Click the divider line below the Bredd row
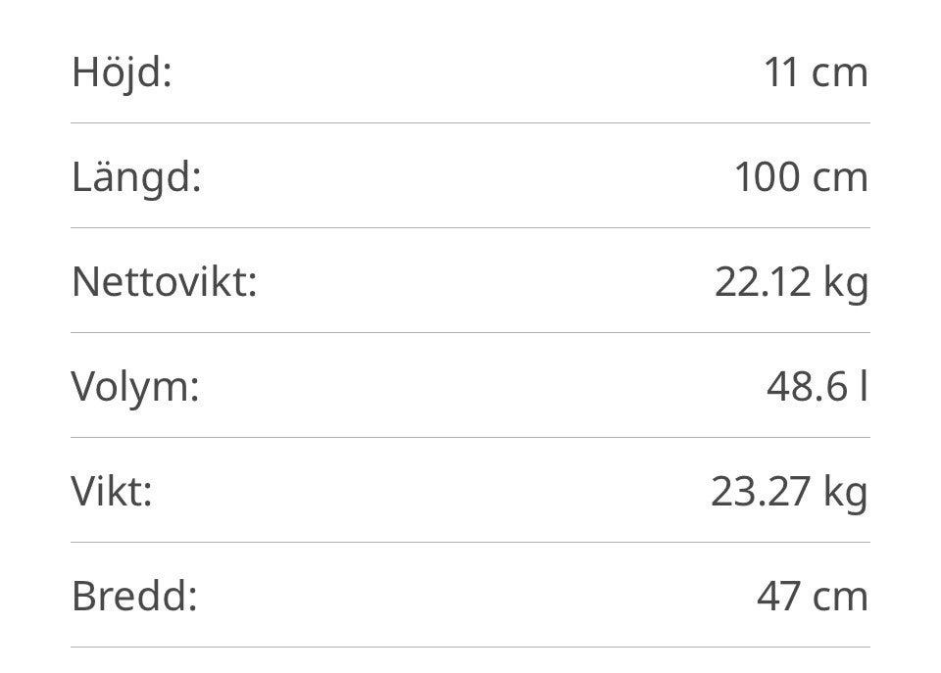941x673 pixels. [470, 648]
